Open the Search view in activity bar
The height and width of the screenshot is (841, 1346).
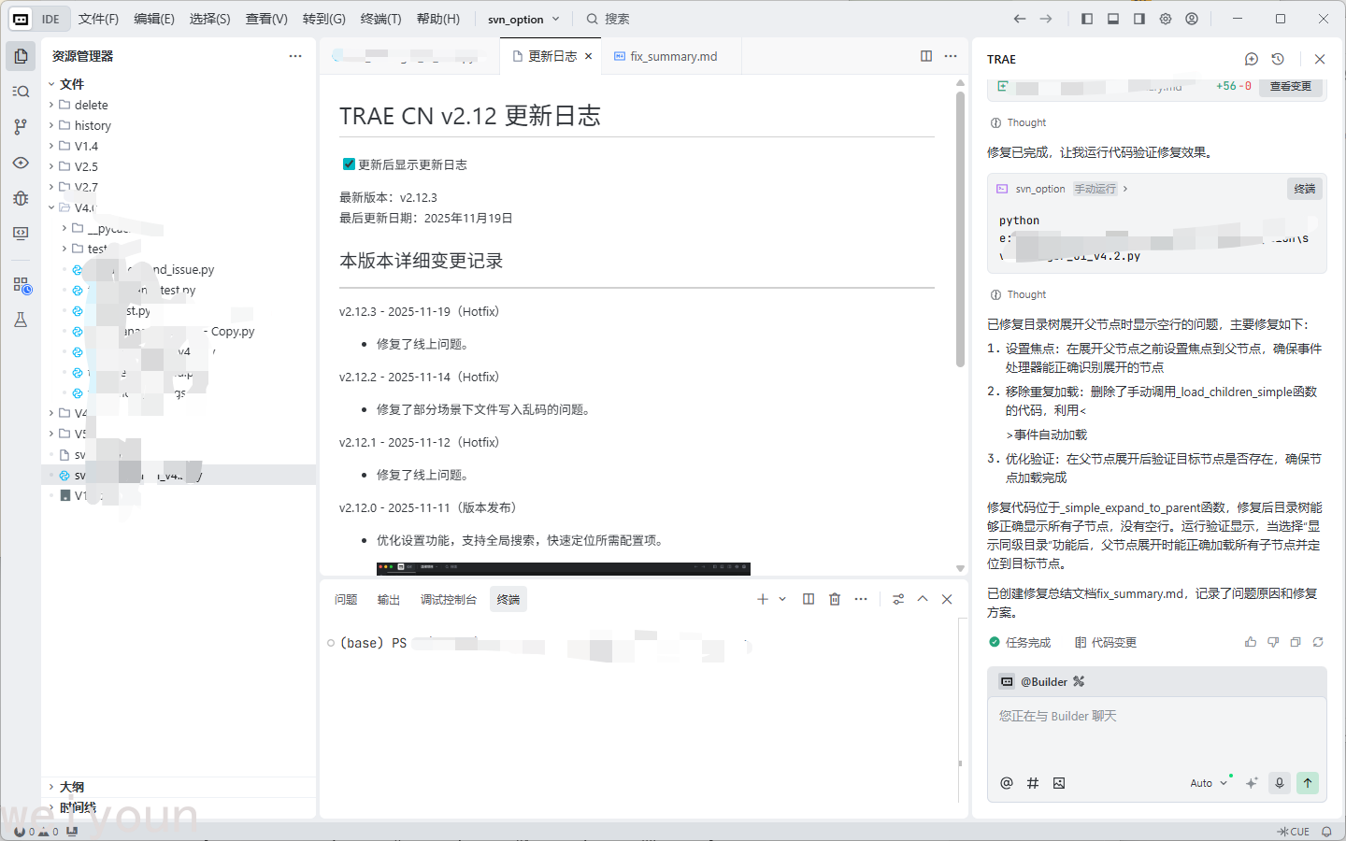click(21, 92)
